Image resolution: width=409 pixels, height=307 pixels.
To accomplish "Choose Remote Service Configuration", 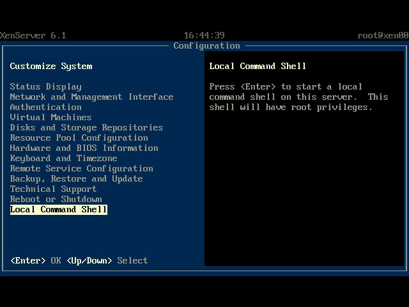I will point(81,168).
